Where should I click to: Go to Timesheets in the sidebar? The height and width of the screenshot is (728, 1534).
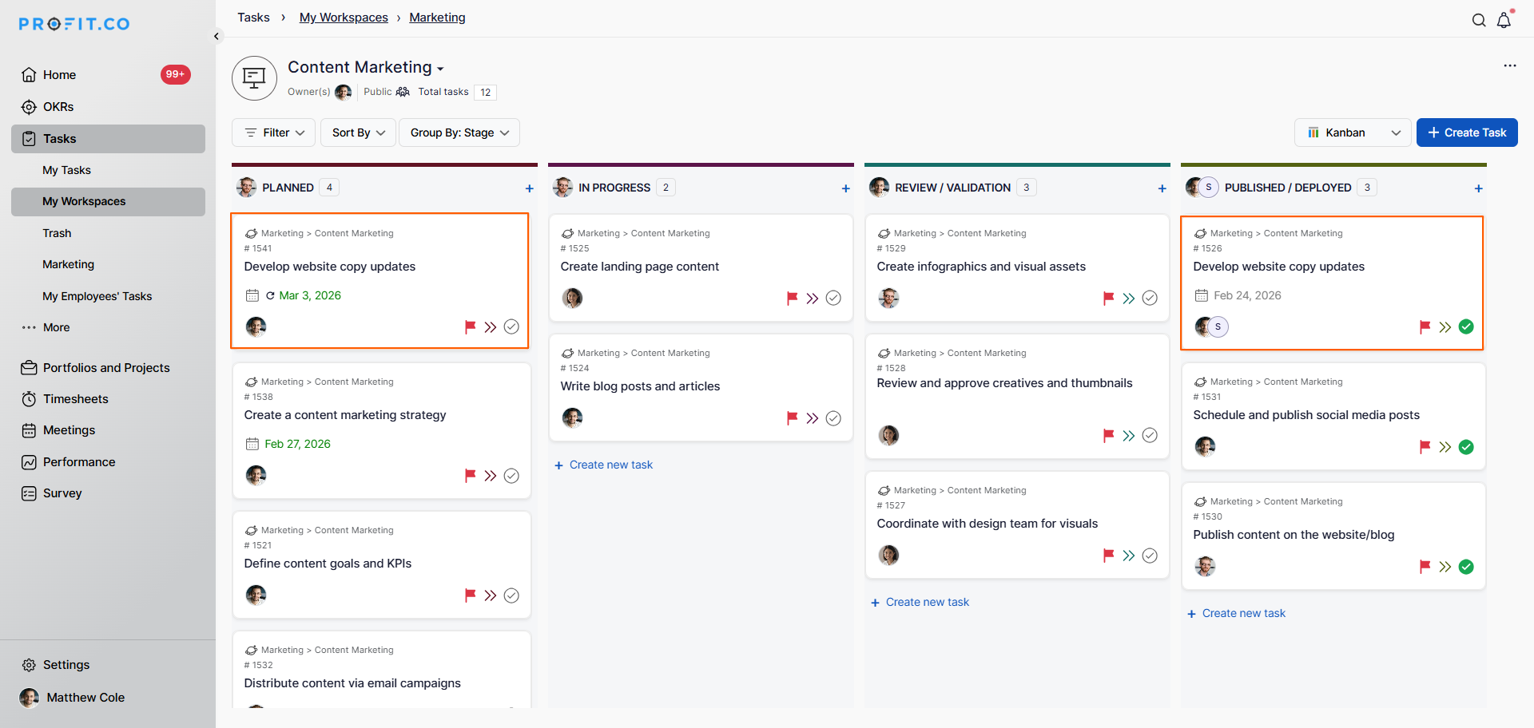click(75, 399)
